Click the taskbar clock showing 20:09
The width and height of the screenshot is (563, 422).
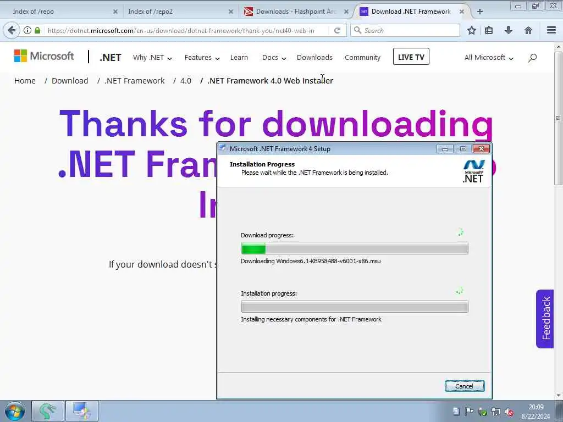(536, 407)
